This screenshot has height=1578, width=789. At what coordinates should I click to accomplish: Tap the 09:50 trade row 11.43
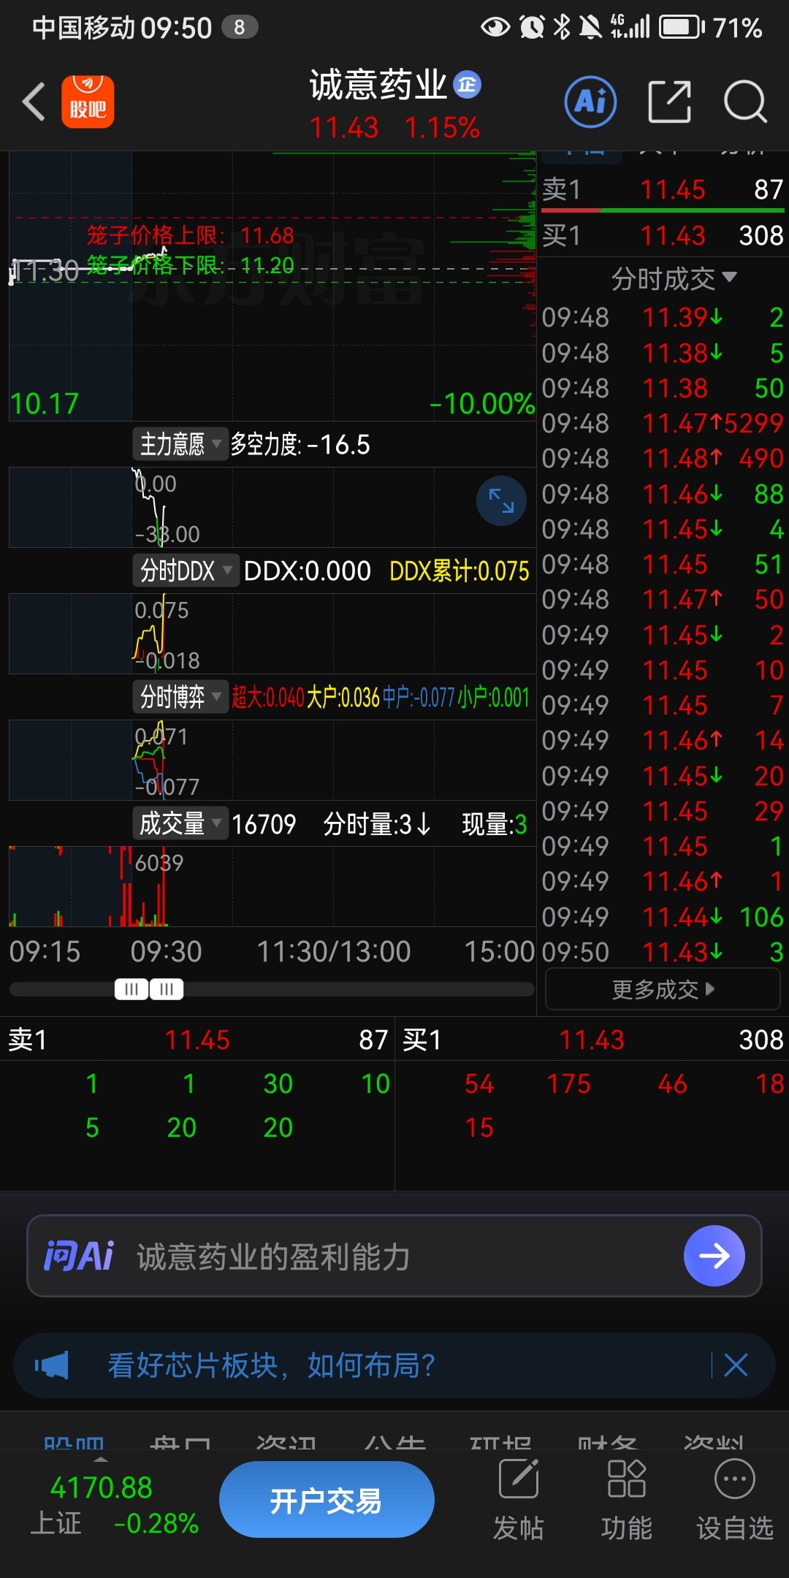click(663, 952)
